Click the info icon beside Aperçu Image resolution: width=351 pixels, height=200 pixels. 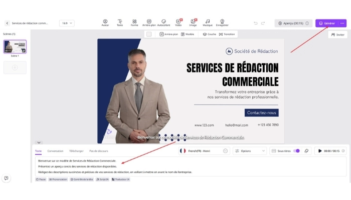307,23
